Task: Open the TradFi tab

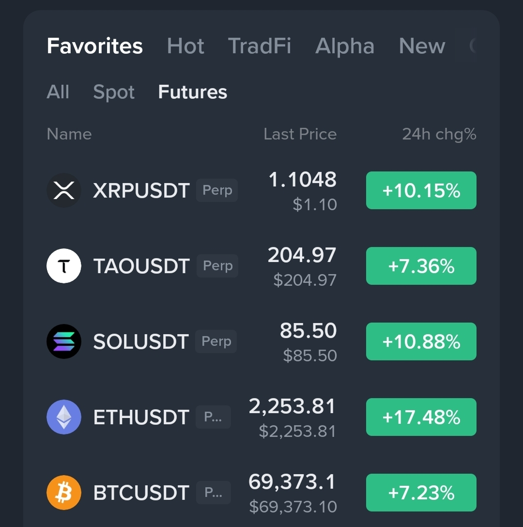Action: (260, 46)
